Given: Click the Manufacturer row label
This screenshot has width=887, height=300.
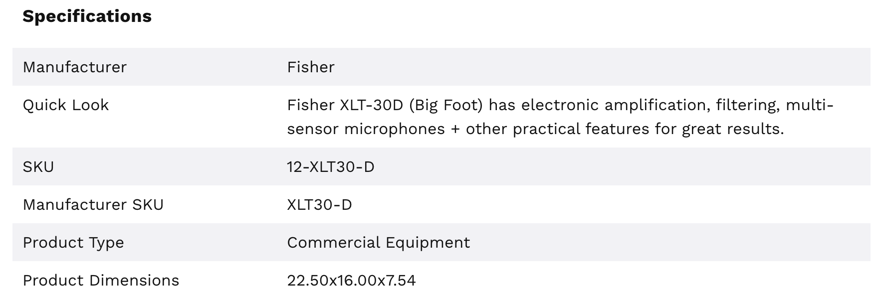Looking at the screenshot, I should tap(75, 67).
